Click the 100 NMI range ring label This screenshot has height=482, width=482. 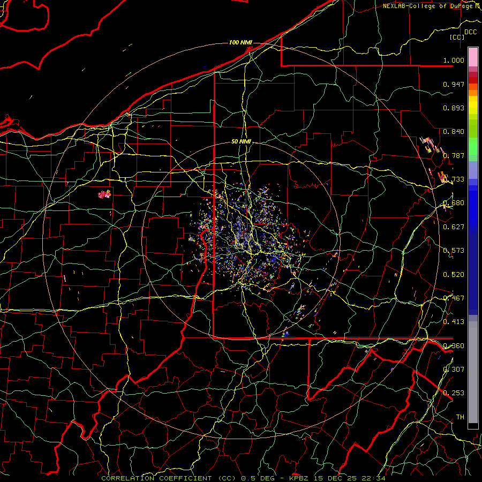(240, 42)
